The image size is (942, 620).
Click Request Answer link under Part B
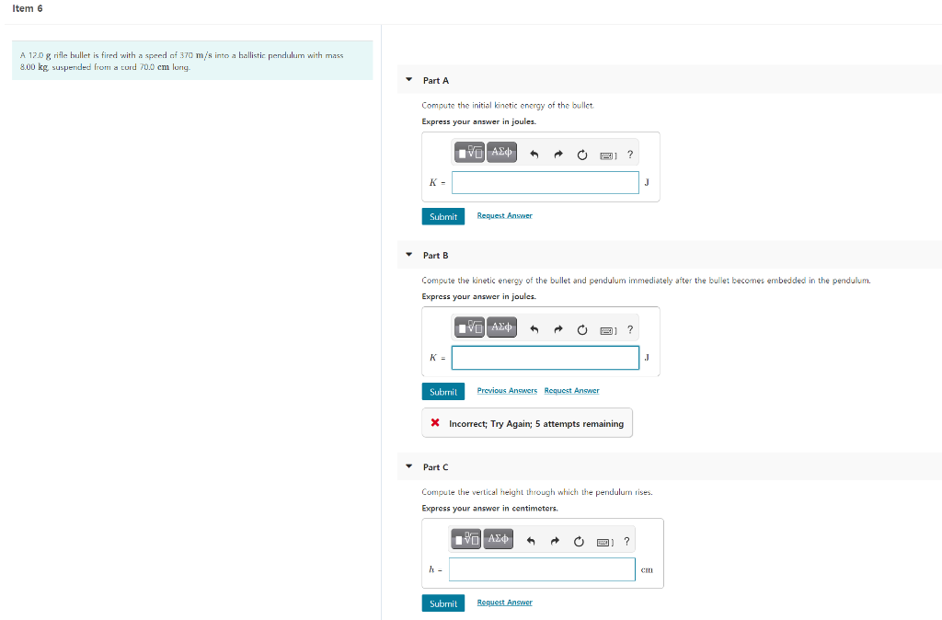coord(572,391)
